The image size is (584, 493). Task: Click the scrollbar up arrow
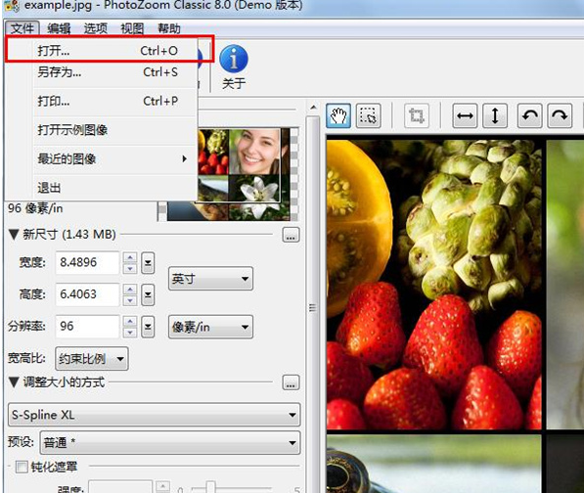point(313,108)
